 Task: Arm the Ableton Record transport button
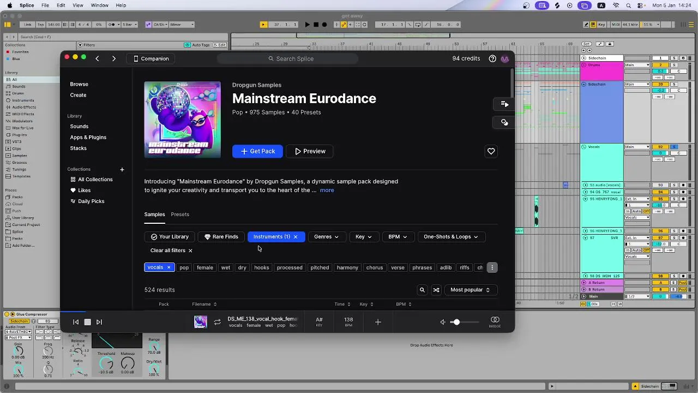point(324,25)
